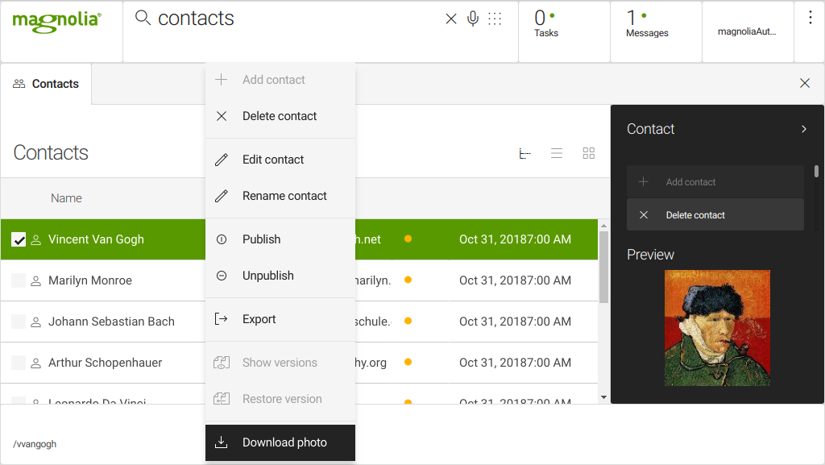Click the Magnolia logo

coord(56,21)
